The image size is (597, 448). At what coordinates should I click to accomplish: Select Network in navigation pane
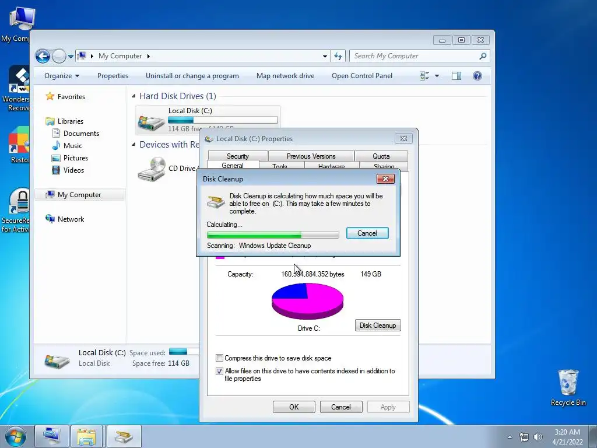[71, 219]
